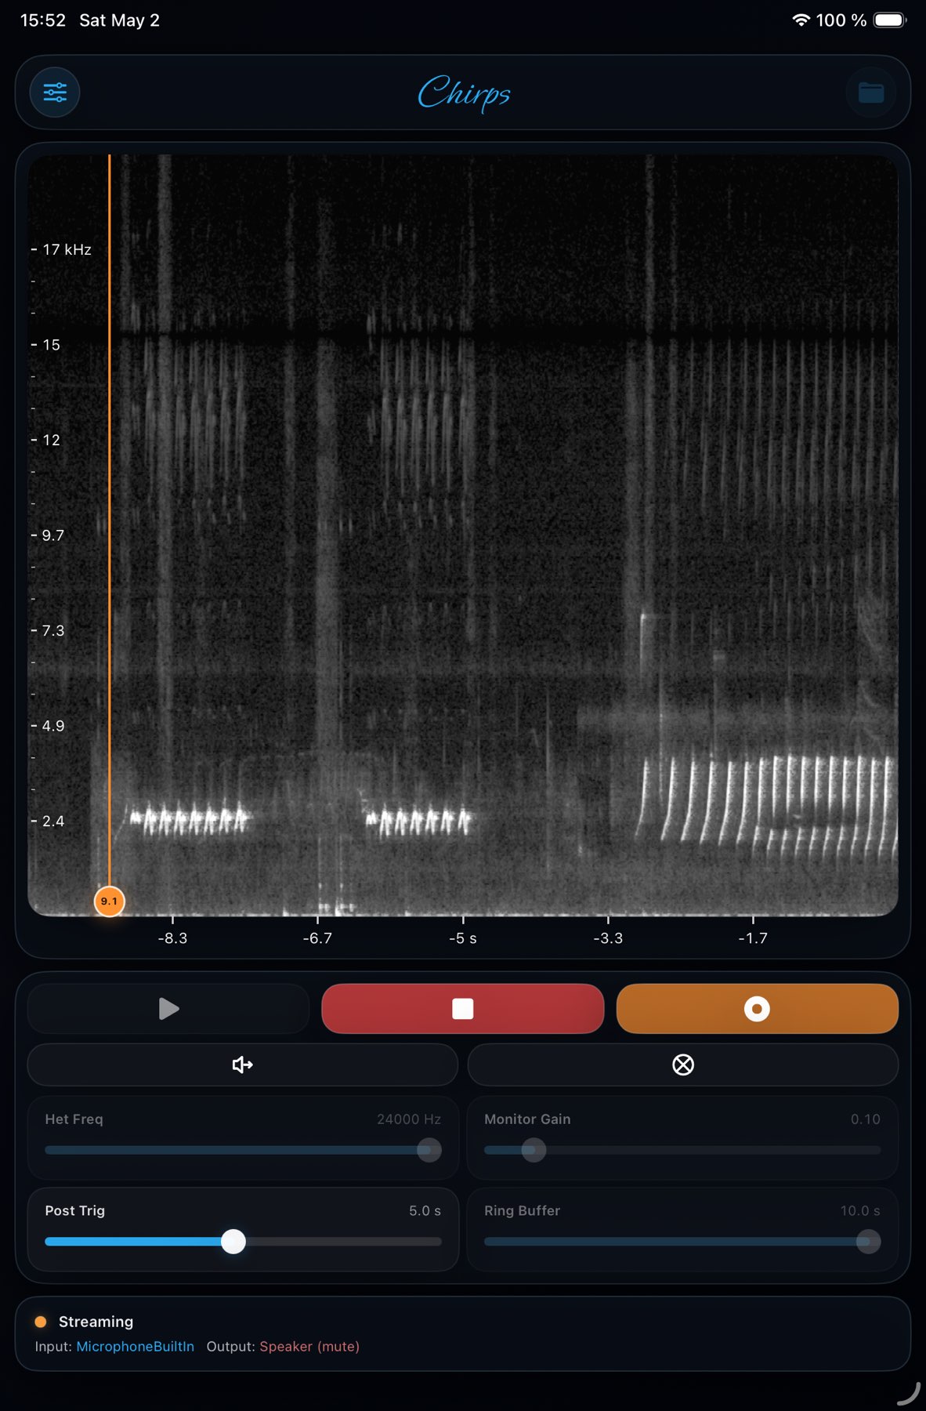
Task: Click the 5.0 s Post Trig value
Action: pos(425,1211)
